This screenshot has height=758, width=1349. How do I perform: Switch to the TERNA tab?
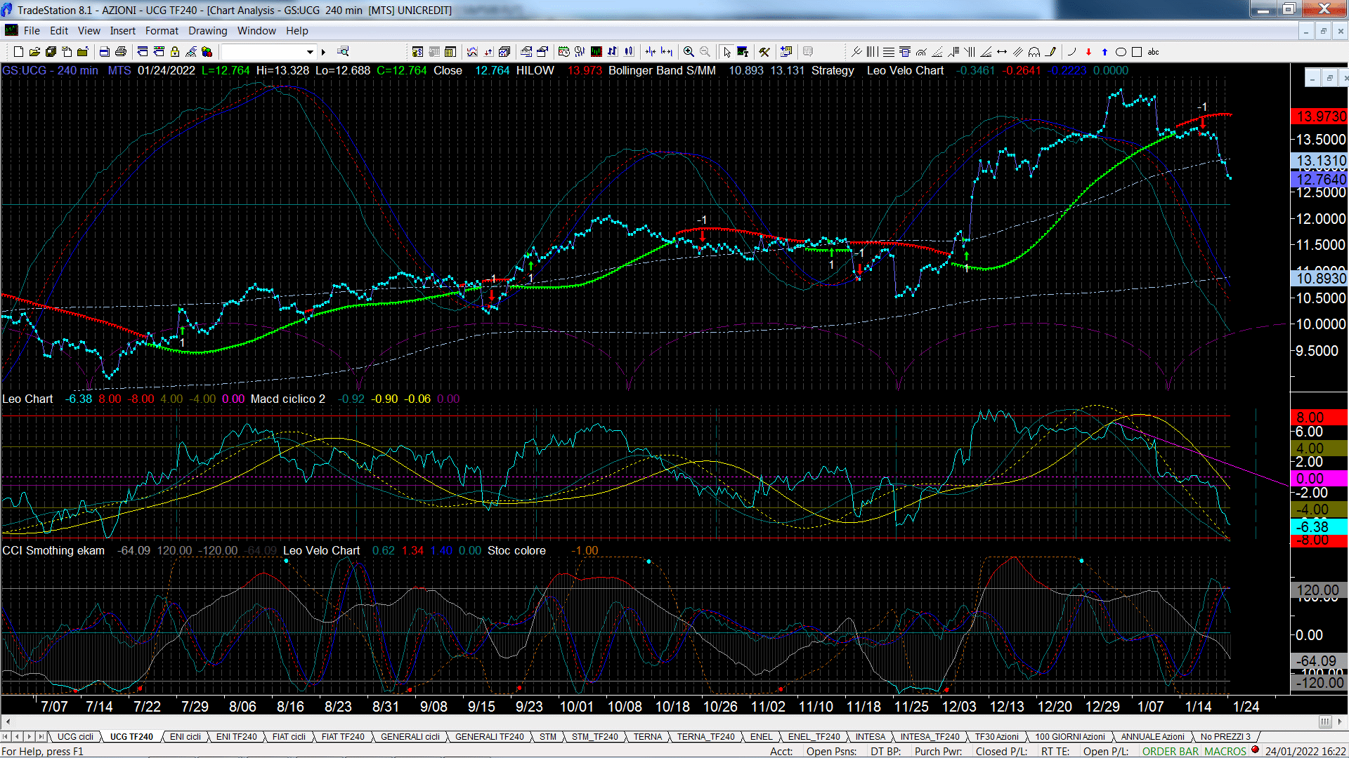pos(648,737)
